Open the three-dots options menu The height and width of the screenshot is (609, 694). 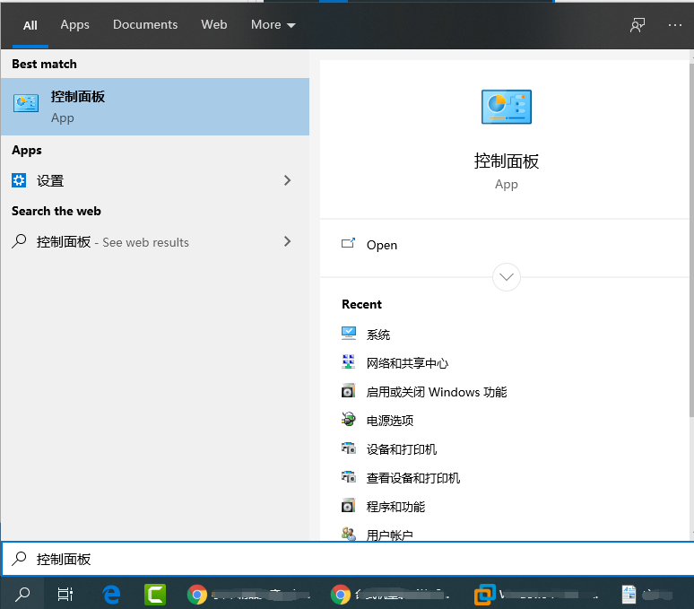click(675, 25)
